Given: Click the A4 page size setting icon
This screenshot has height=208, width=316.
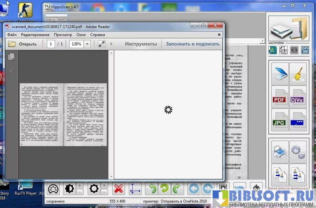Looking at the screenshot, I should (x=284, y=50).
